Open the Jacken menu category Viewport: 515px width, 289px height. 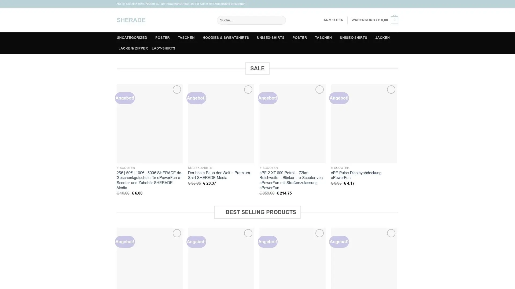(x=382, y=38)
